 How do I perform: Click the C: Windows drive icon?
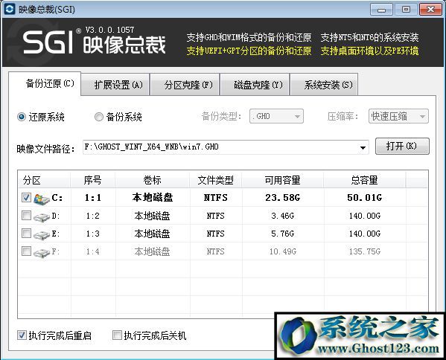(42, 199)
